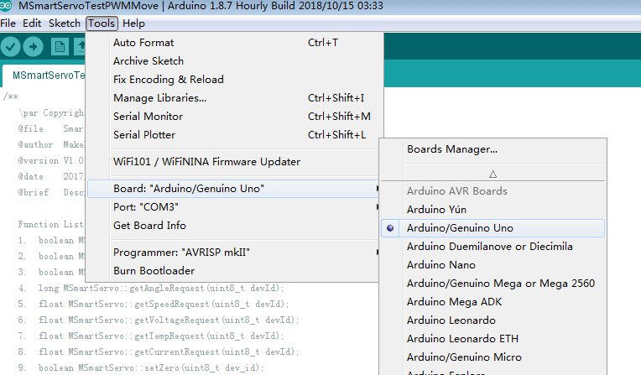Select the Arduino Leonardo ETH board
The height and width of the screenshot is (375, 641).
pos(492,339)
